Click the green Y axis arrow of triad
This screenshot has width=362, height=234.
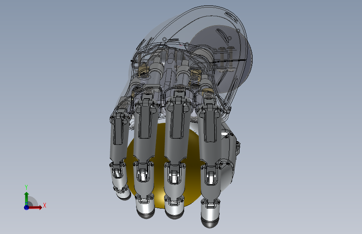(26, 198)
